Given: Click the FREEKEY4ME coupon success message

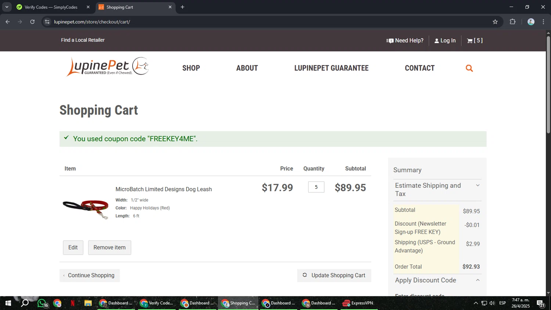Looking at the screenshot, I should coord(273,139).
